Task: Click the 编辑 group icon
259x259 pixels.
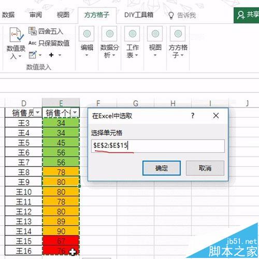Action: pyautogui.click(x=87, y=34)
